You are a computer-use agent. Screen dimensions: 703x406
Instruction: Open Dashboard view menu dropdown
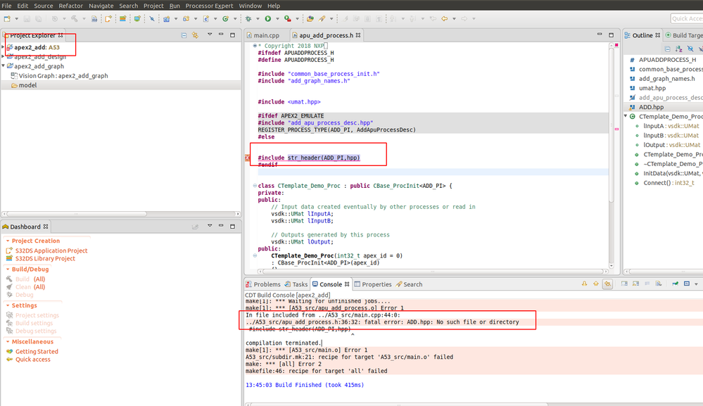tap(210, 226)
